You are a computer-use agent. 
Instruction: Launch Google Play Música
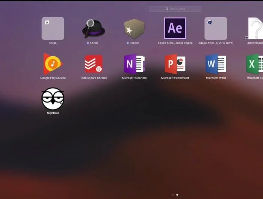point(53,64)
